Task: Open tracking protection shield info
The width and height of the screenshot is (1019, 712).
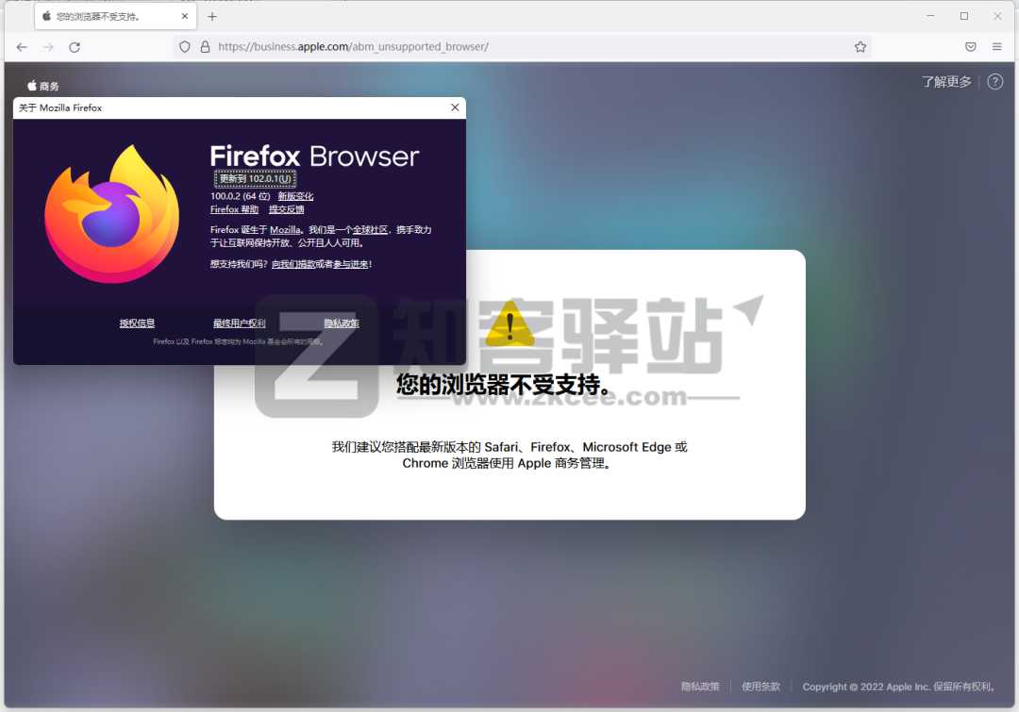Action: tap(185, 46)
